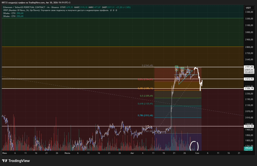257x166 pixels.
Task: Click the ЗАКР 2 517,11 close value in legend
Action: [108, 7]
